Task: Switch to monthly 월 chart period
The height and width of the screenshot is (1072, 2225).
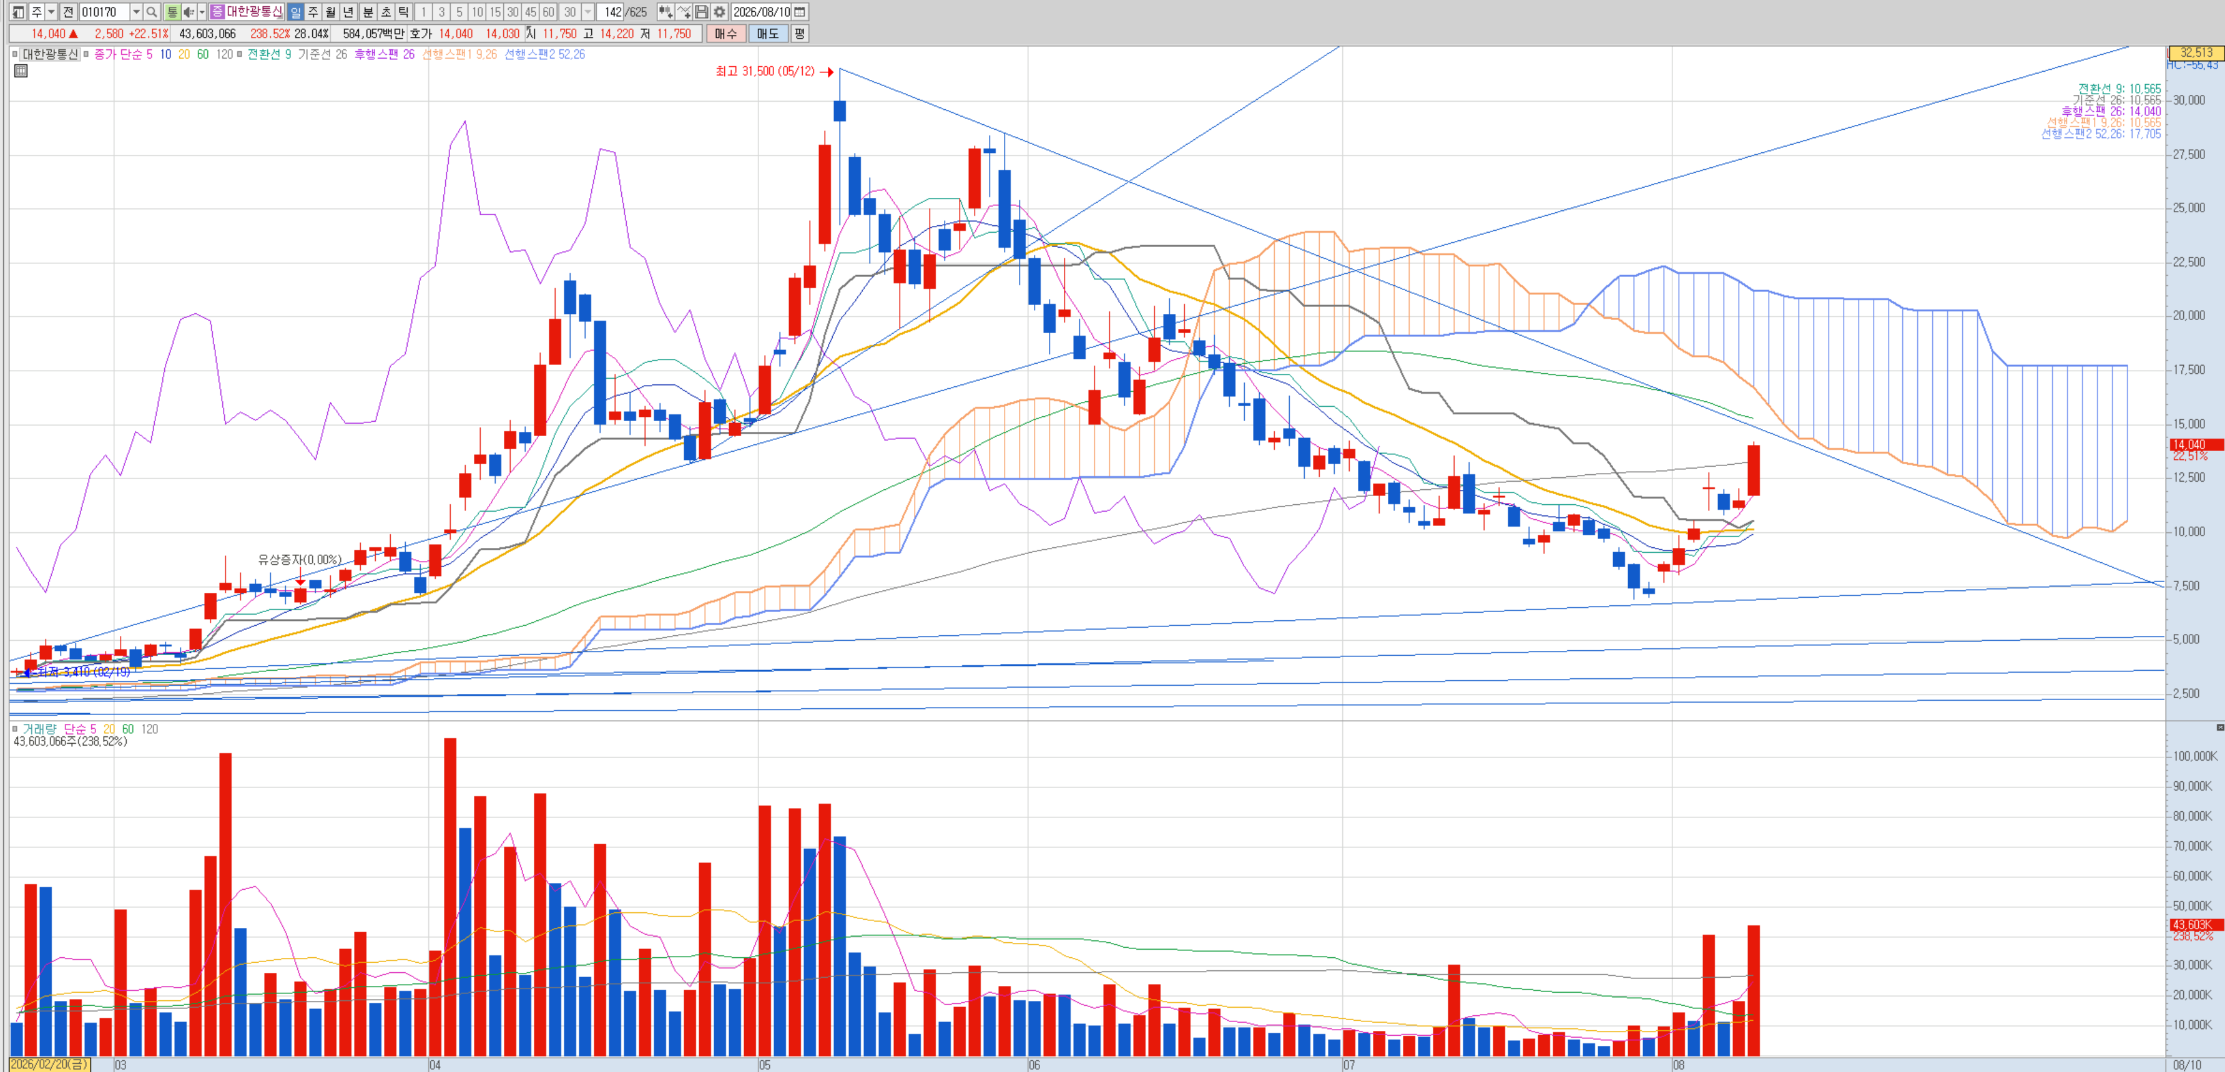Action: coord(331,12)
